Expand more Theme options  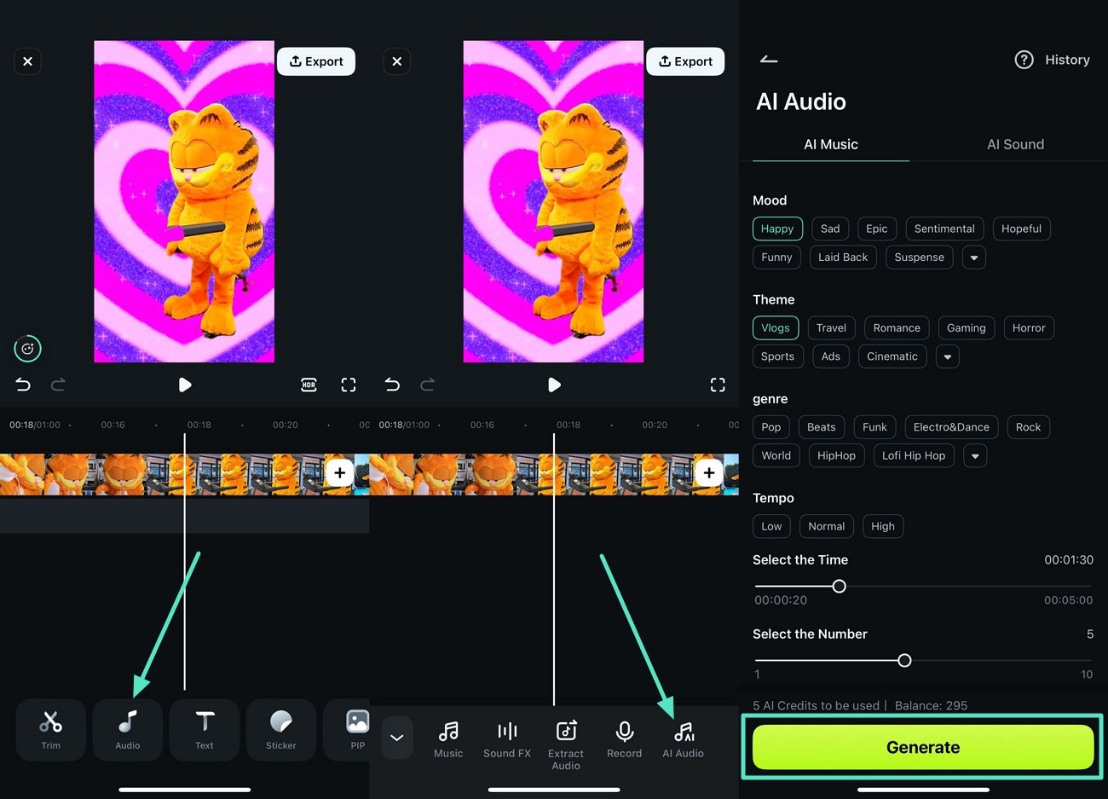pyautogui.click(x=948, y=356)
